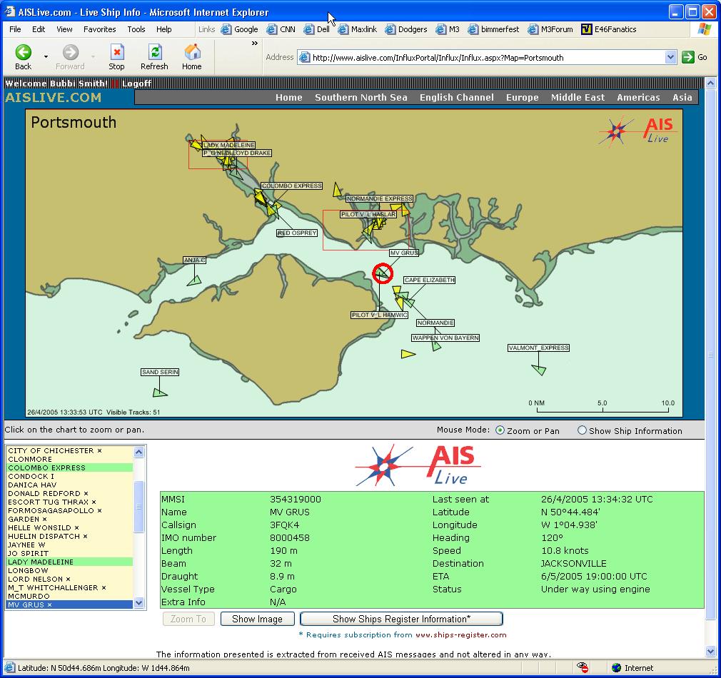The image size is (721, 678).
Task: Open the M3 links bar shortcut
Action: 448,29
